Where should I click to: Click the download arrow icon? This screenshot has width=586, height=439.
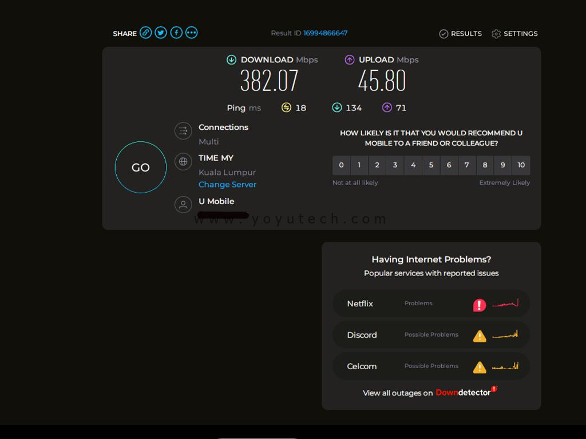pyautogui.click(x=231, y=59)
